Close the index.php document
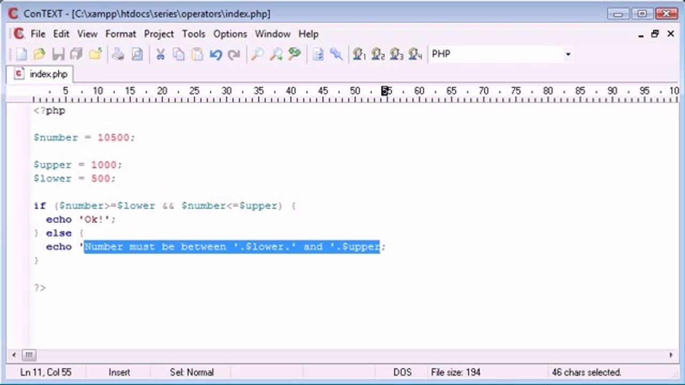685x385 pixels. tap(671, 34)
